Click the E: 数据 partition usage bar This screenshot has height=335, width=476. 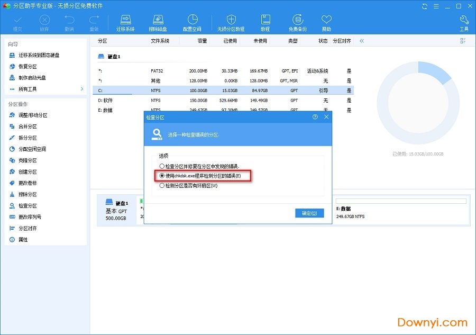point(401,201)
